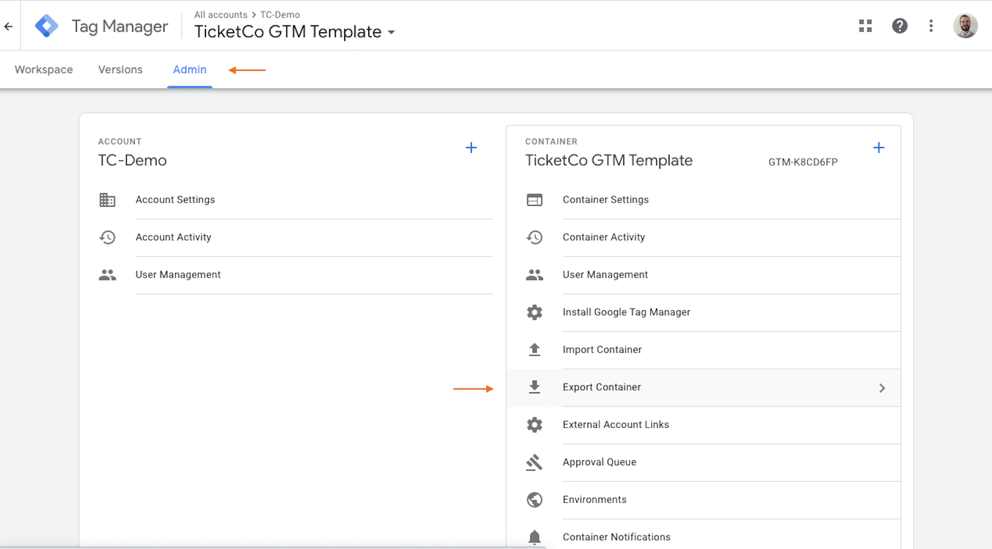
Task: Open Container Activity
Action: [604, 237]
